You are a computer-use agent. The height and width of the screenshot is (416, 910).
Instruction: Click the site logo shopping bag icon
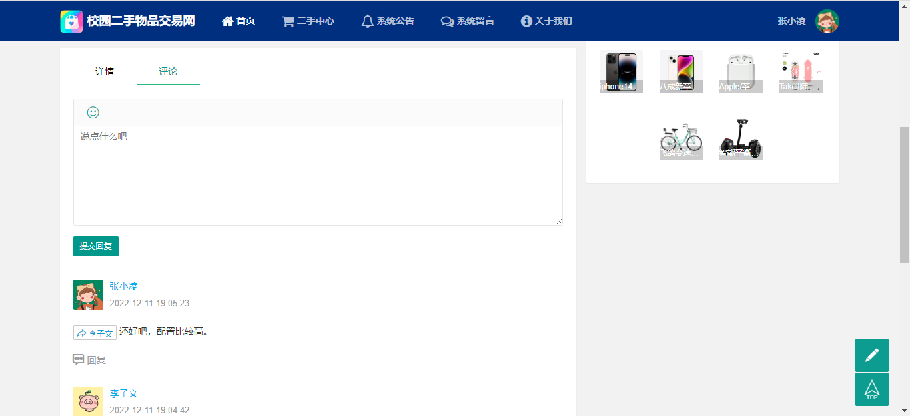click(x=71, y=21)
